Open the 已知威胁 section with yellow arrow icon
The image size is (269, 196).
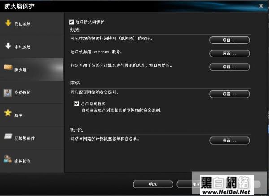pyautogui.click(x=32, y=24)
